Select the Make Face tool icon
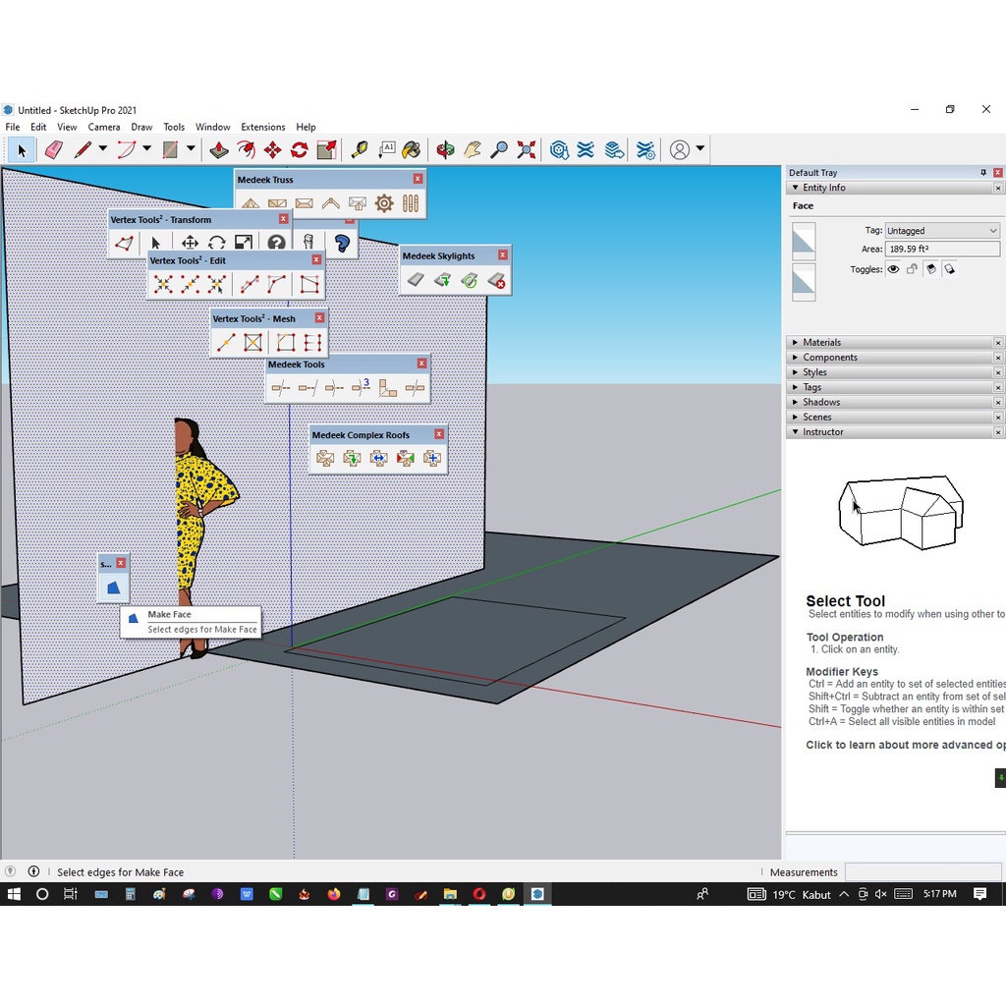1006x1006 pixels. (112, 589)
